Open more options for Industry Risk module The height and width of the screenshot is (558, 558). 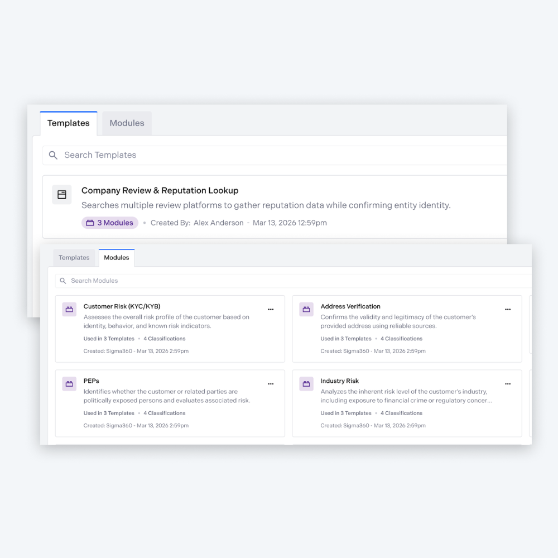508,384
